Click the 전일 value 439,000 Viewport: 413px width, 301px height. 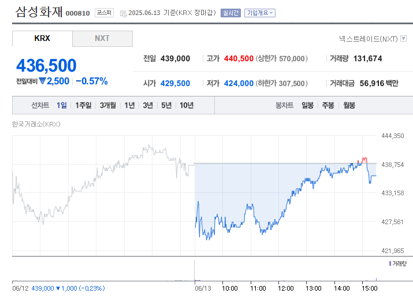(x=175, y=58)
